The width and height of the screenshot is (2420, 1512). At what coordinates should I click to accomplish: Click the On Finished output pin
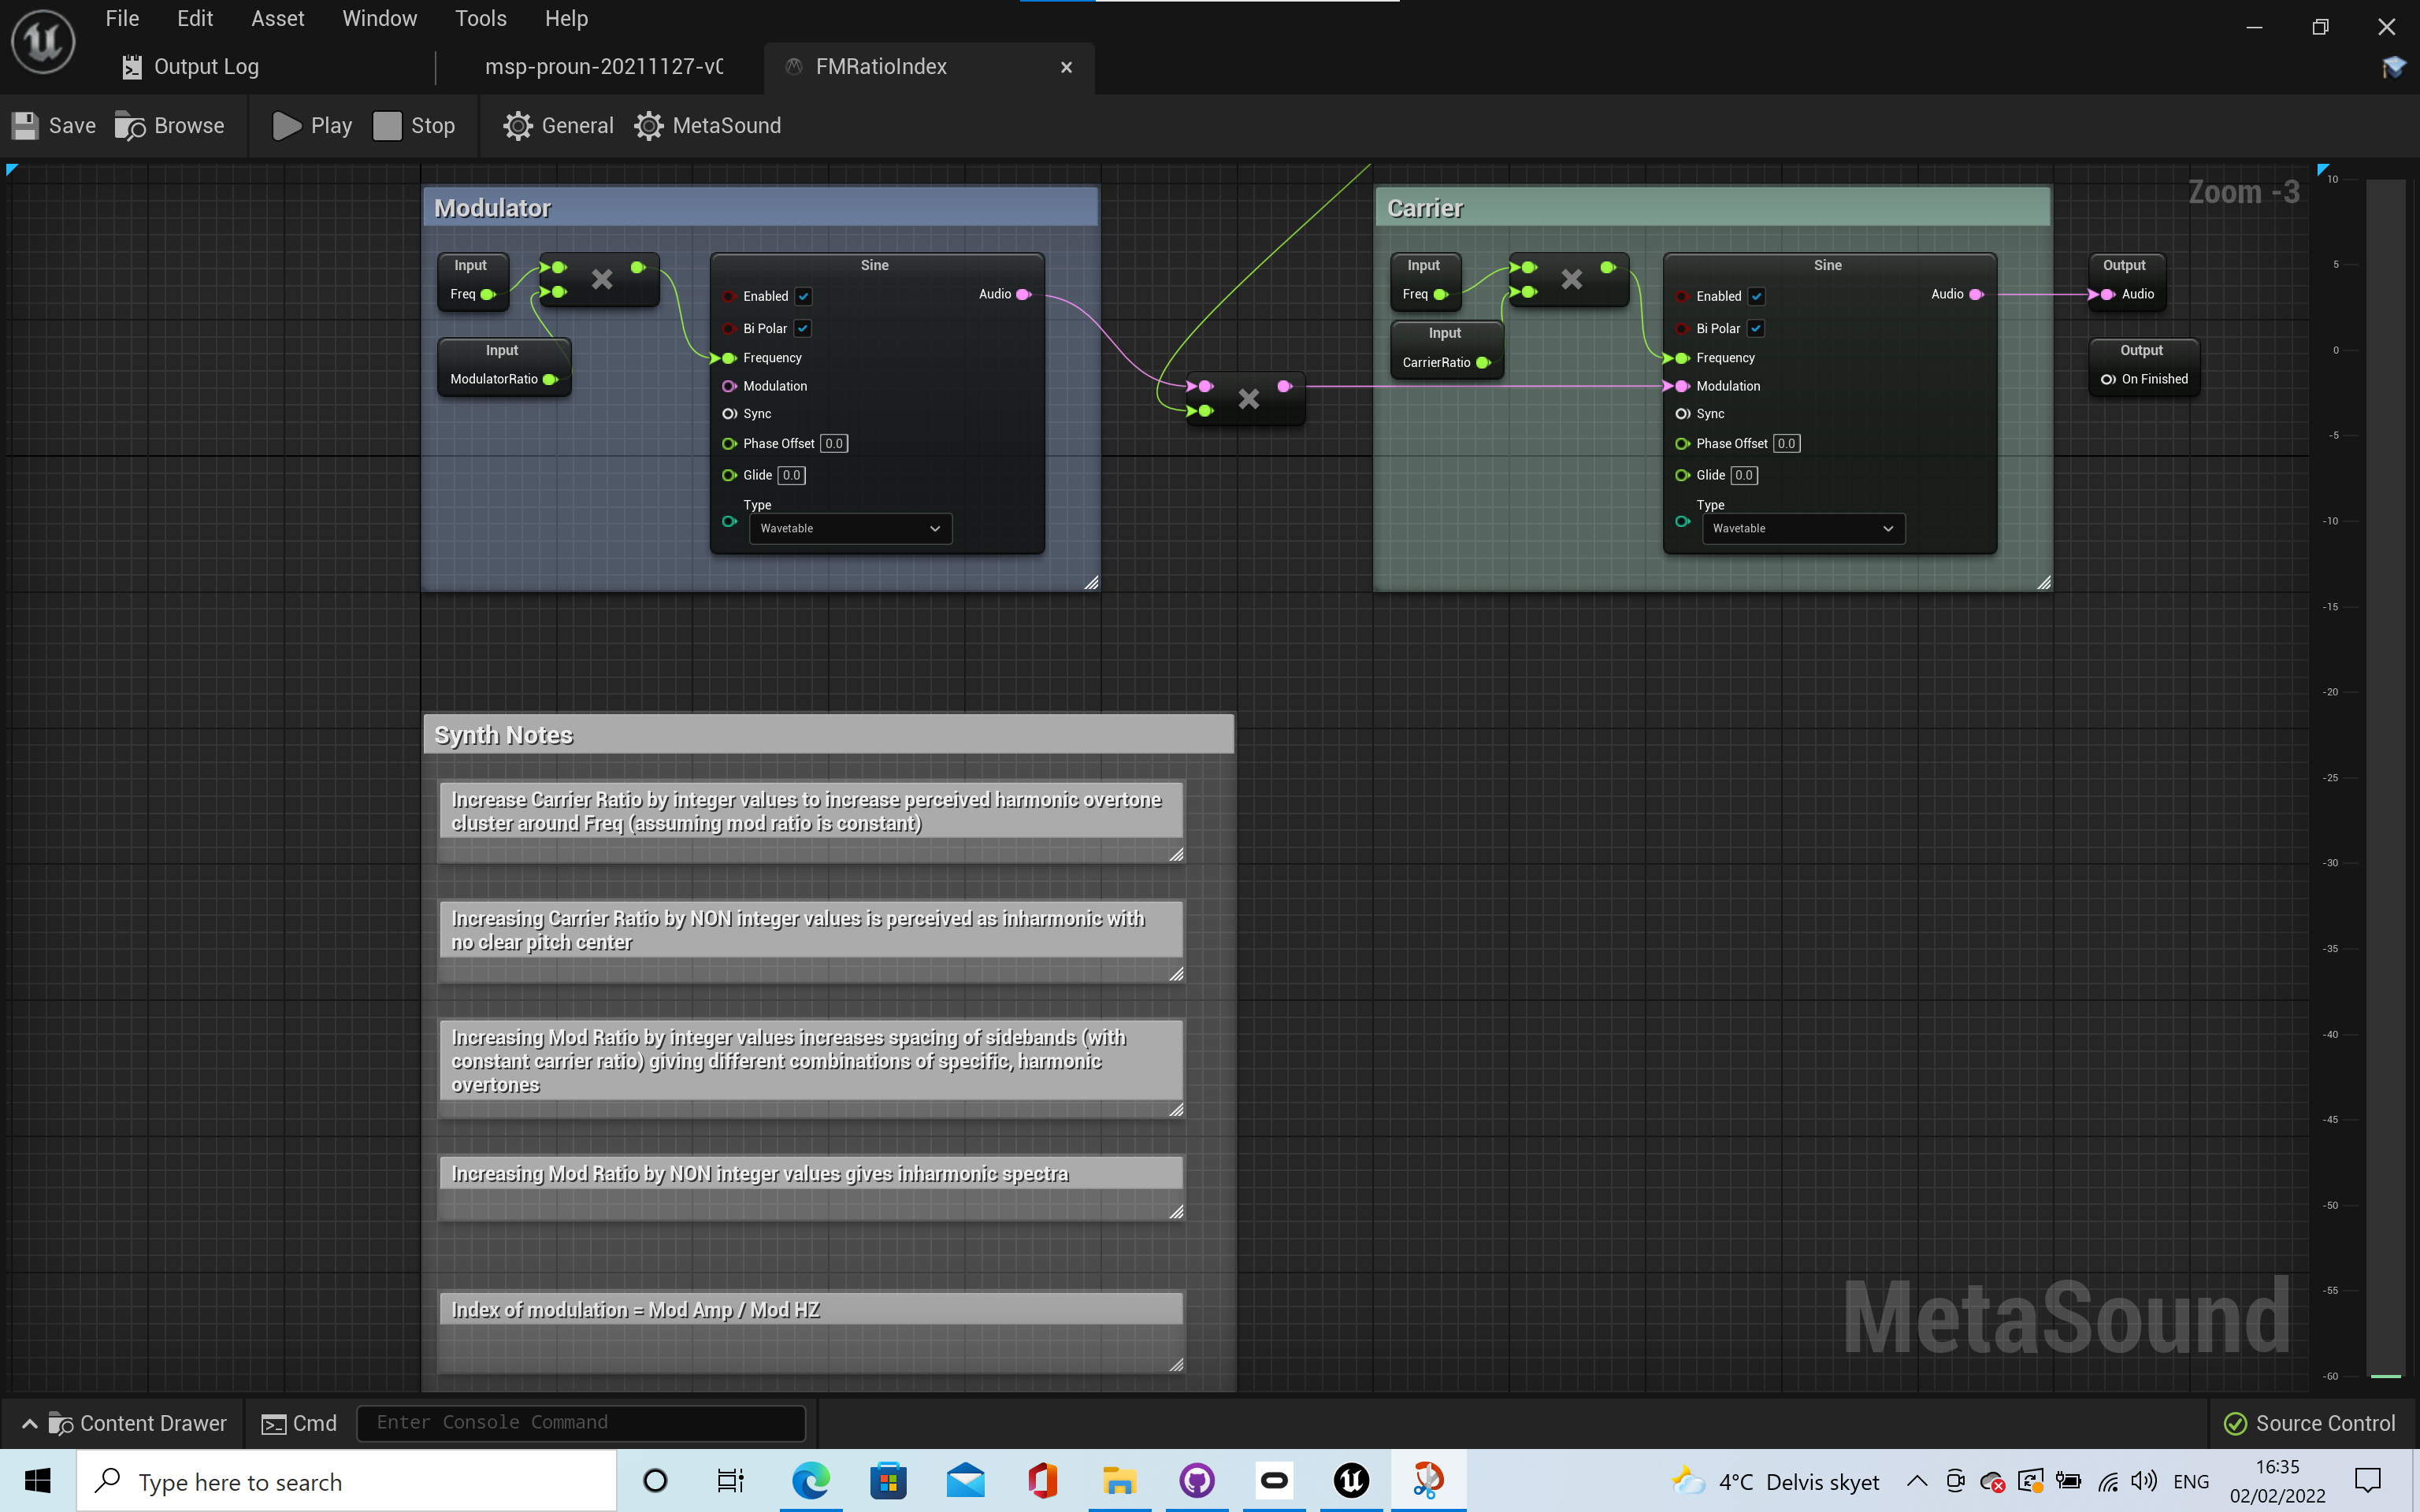click(x=2108, y=379)
